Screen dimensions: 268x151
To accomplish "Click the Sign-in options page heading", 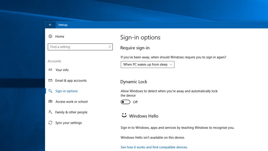I will [140, 38].
